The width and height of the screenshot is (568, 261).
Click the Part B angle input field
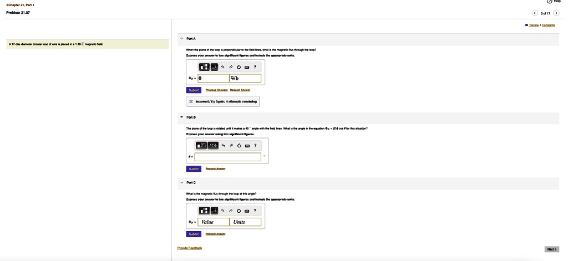(x=227, y=157)
